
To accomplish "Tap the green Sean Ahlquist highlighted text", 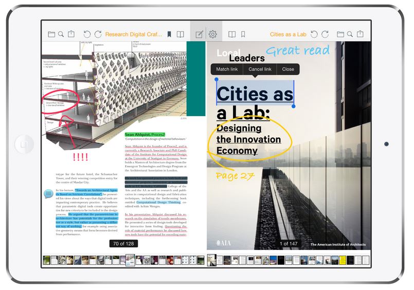I will [x=145, y=135].
